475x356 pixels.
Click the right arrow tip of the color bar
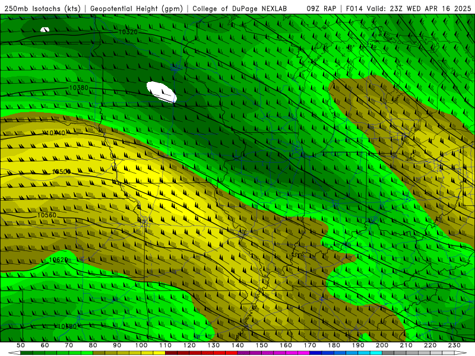click(x=462, y=353)
